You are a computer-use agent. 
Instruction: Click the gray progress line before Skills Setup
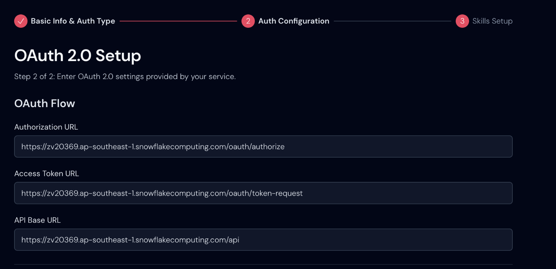click(x=392, y=21)
